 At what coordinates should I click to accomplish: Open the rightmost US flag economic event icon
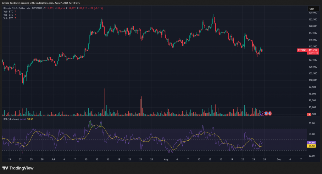pyautogui.click(x=270, y=113)
